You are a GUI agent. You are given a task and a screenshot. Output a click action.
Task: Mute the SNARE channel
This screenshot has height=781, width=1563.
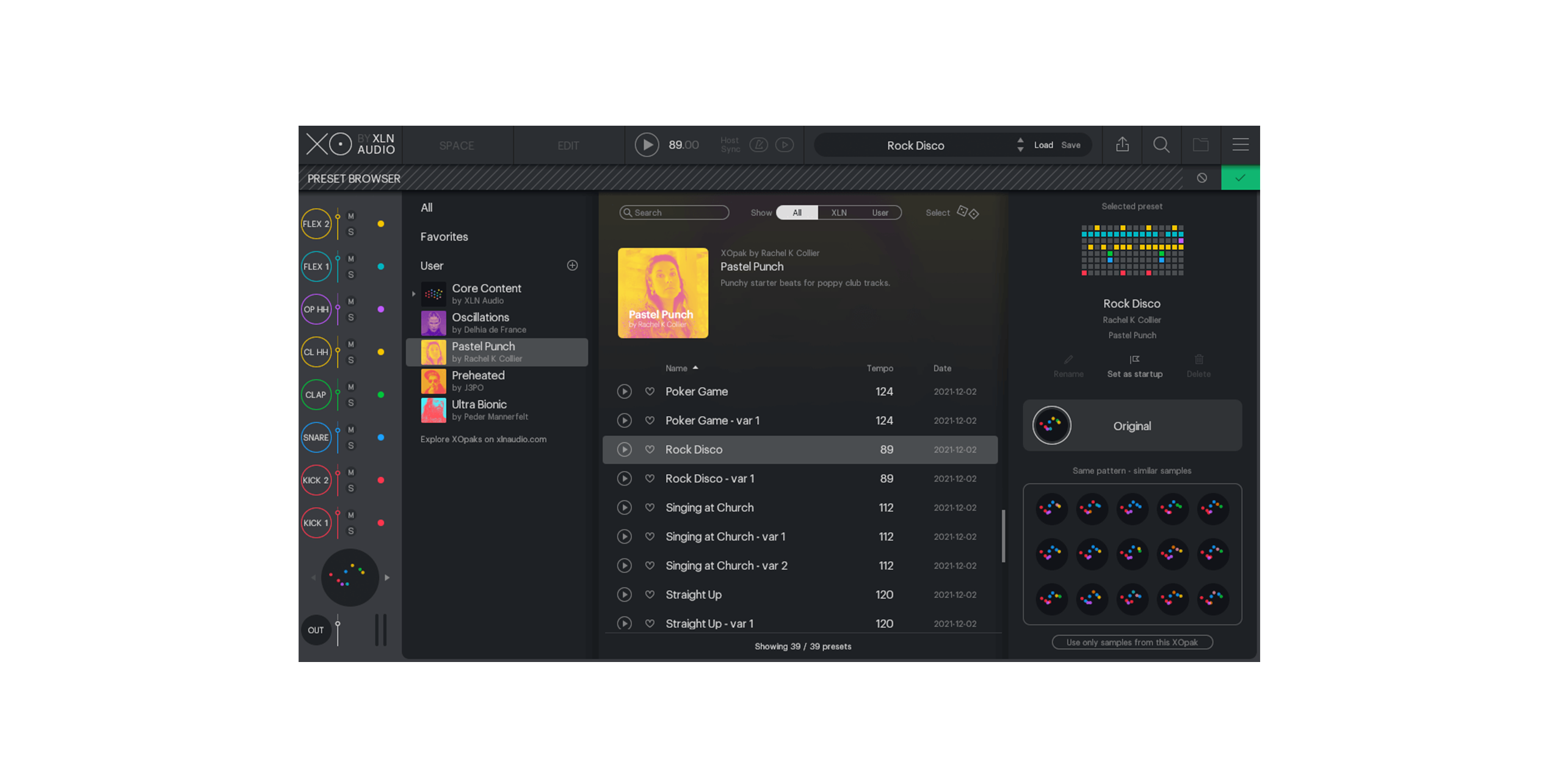pyautogui.click(x=350, y=430)
